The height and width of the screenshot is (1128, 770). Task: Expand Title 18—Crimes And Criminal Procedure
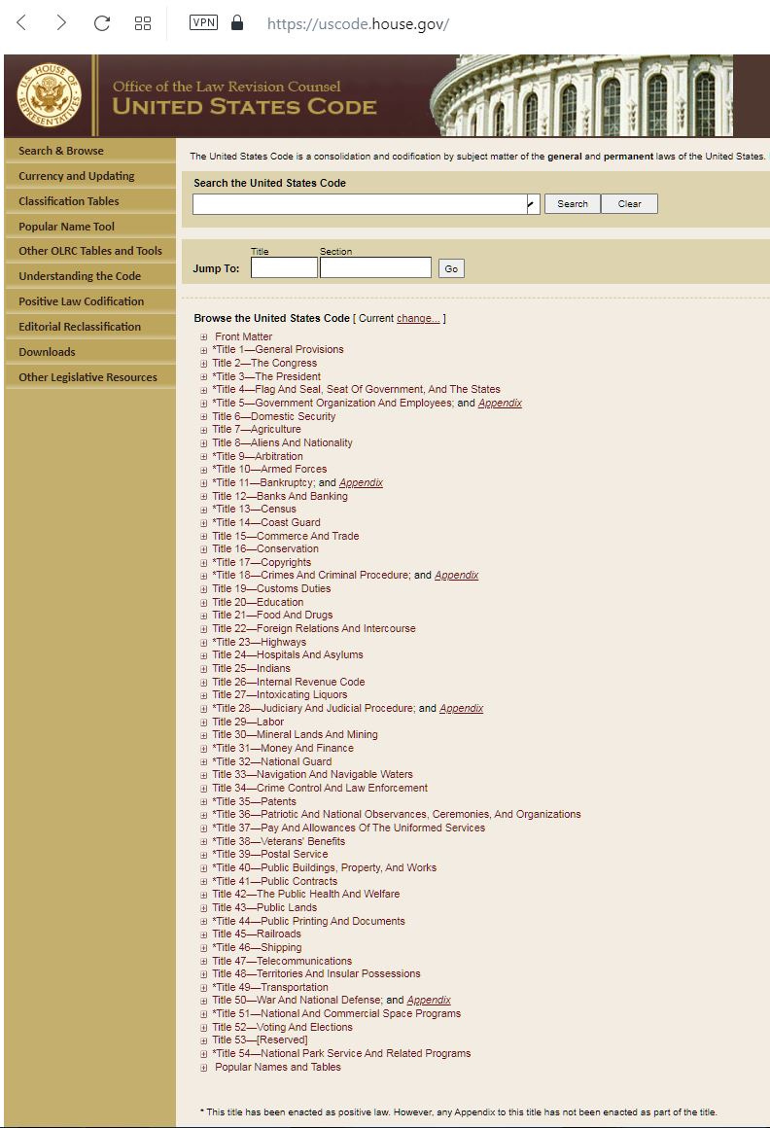click(x=204, y=576)
